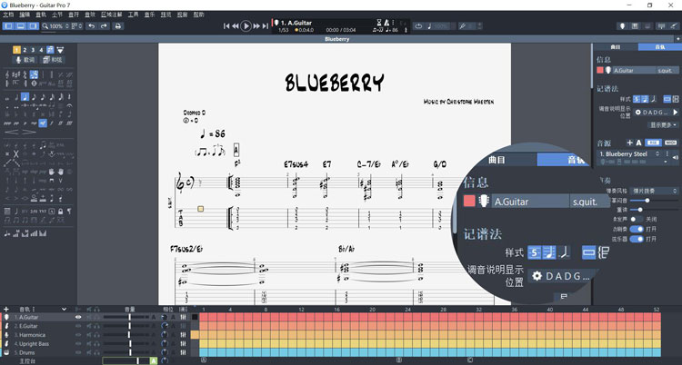The height and width of the screenshot is (365, 682).
Task: Click the red track color swatch
Action: click(599, 70)
